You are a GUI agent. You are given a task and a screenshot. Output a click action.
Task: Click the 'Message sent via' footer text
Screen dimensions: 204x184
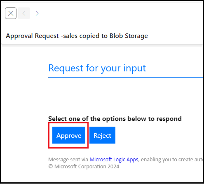coord(68,160)
